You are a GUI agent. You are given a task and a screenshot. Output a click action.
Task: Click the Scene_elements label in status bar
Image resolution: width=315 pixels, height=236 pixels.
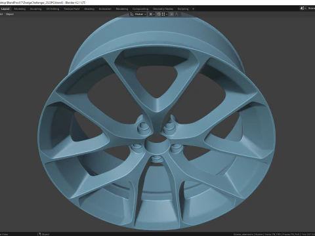pos(243,234)
